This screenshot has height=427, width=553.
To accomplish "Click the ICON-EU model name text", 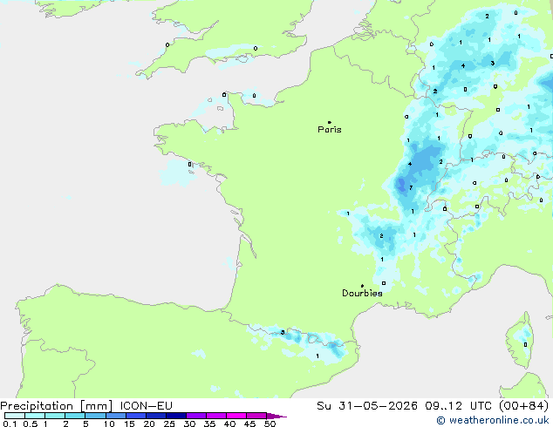I will [x=146, y=406].
